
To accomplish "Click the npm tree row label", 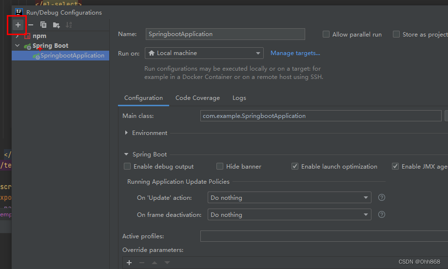I will [39, 36].
